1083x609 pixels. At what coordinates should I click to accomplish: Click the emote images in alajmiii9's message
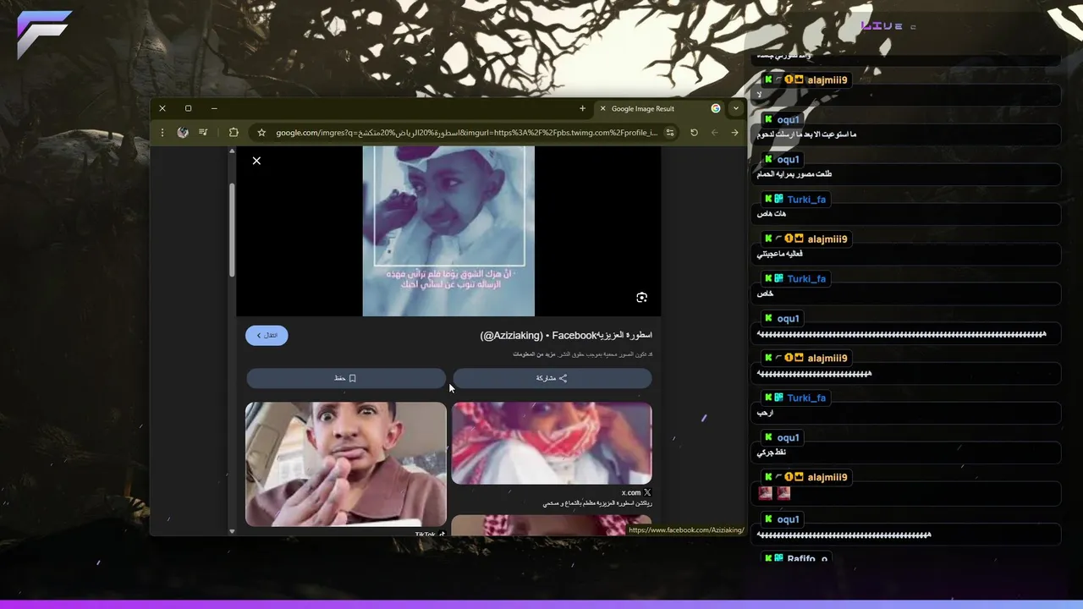[x=774, y=493]
